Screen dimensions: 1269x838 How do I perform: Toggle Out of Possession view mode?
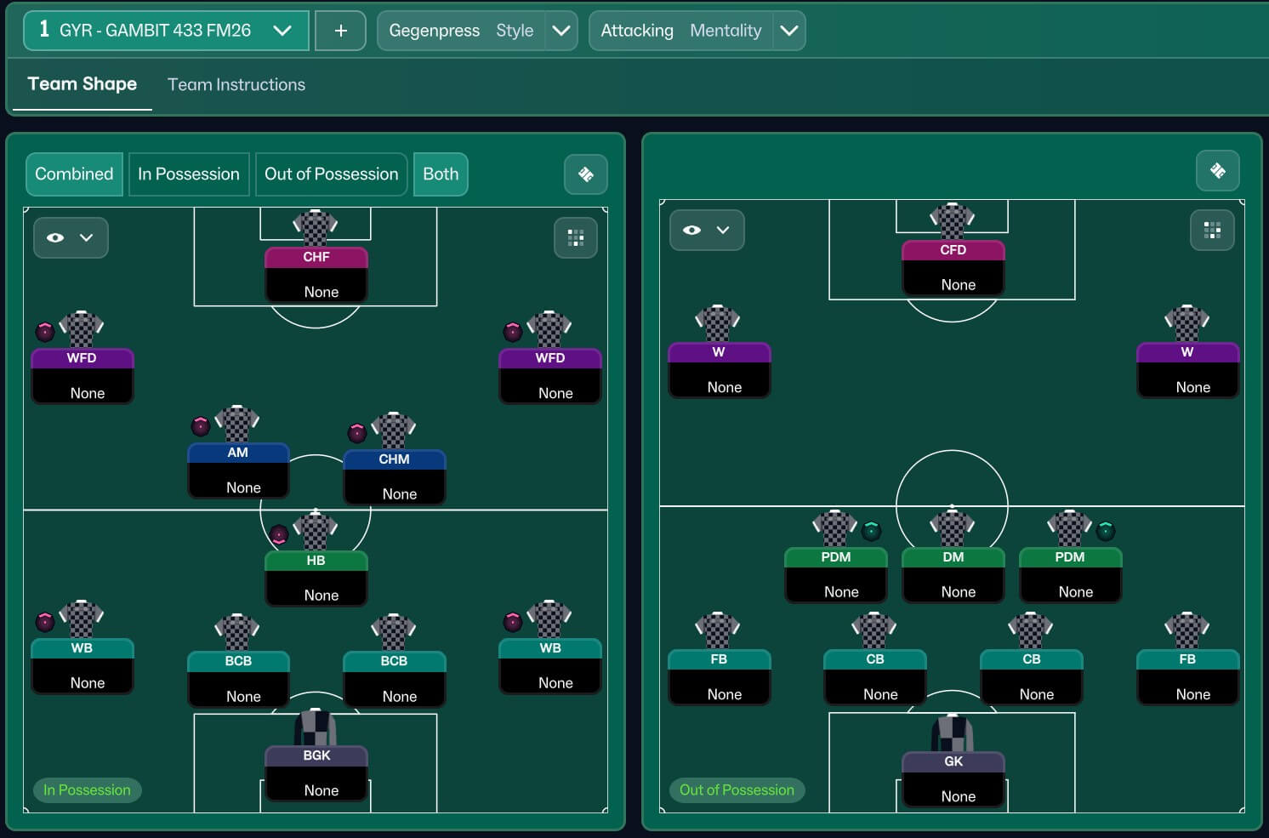[331, 174]
